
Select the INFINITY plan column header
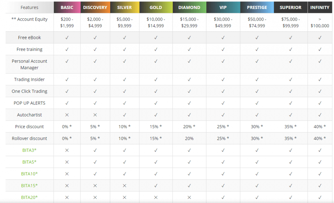[x=320, y=7]
